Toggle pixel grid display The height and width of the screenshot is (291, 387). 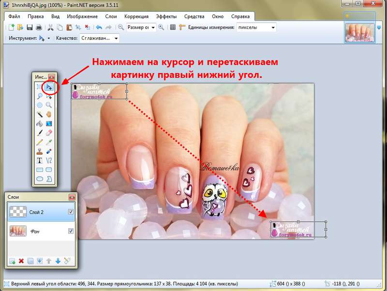coord(173,28)
